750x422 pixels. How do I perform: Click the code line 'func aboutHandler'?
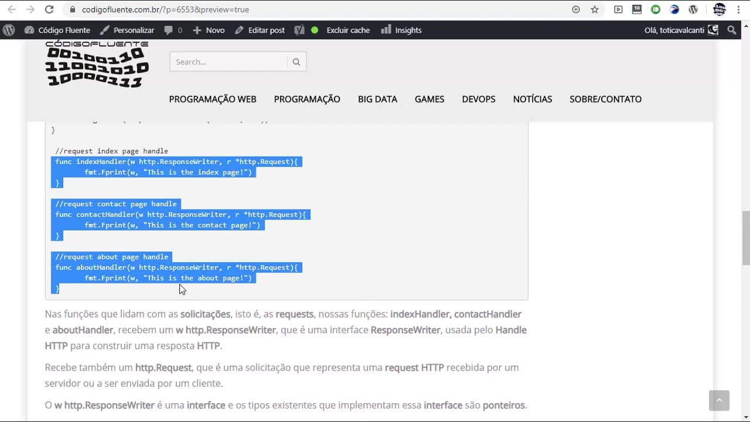click(x=176, y=267)
